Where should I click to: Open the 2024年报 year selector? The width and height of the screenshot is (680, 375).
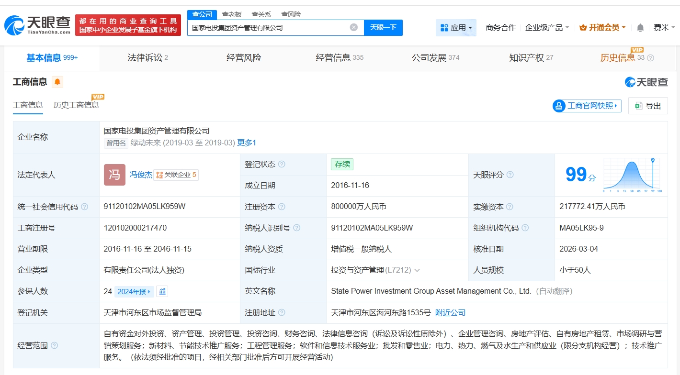pyautogui.click(x=135, y=291)
